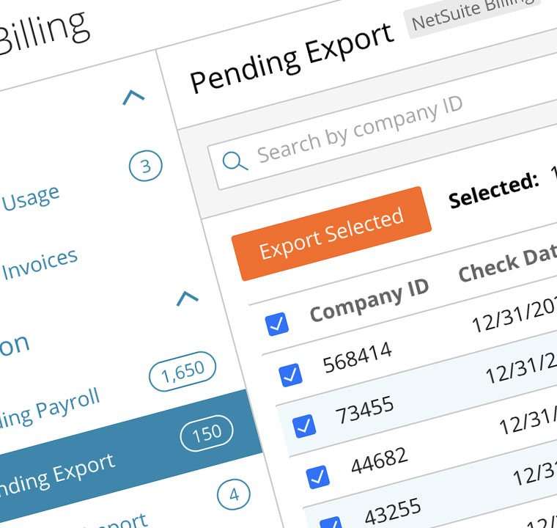Uncheck the checkbox for company 43255
The width and height of the screenshot is (557, 528).
331,522
